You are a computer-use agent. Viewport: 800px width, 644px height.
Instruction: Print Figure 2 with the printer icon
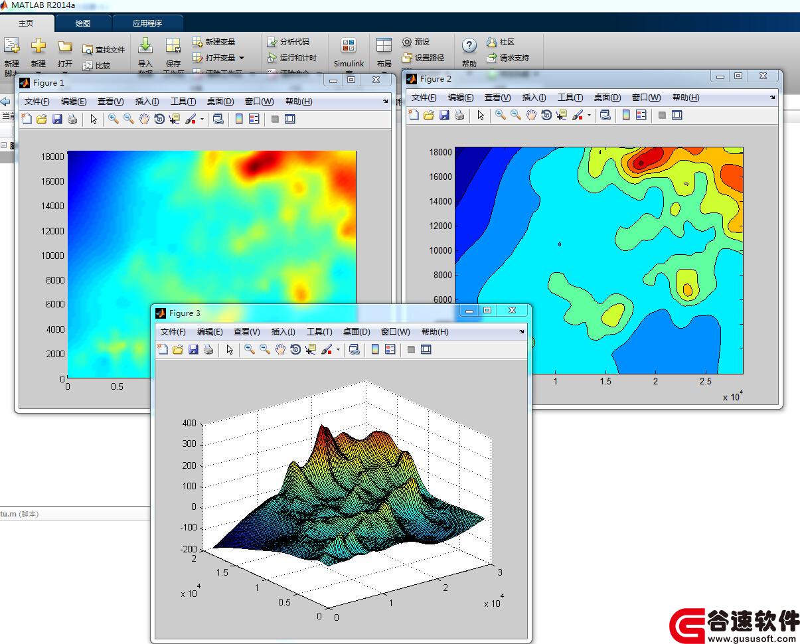tap(459, 116)
